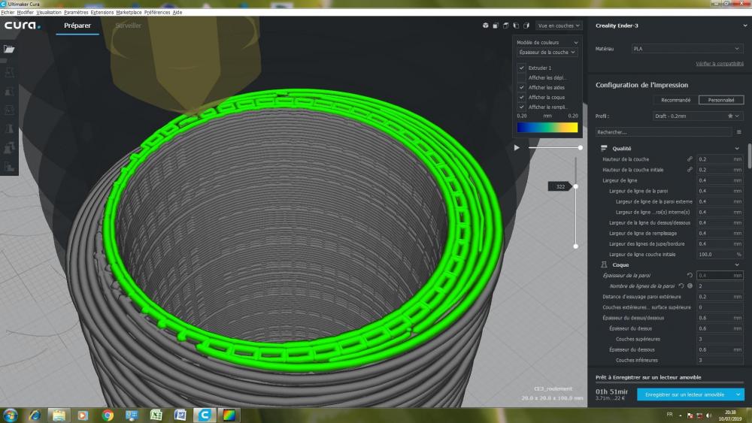Switch to front camera view icon
Screen dimensions: 752x423
point(496,26)
